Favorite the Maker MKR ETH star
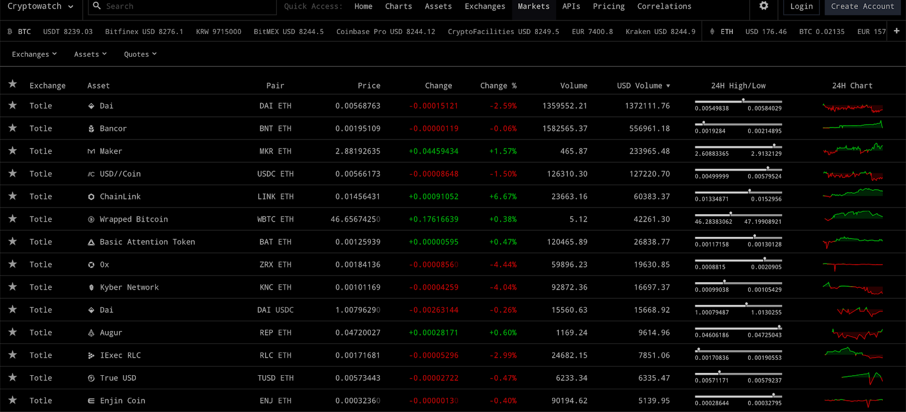This screenshot has height=412, width=906. pyautogui.click(x=12, y=151)
